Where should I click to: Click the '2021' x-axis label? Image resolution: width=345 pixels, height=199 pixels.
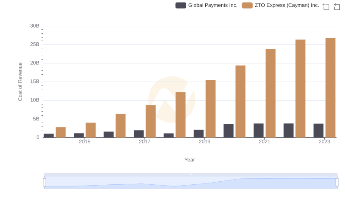click(x=264, y=142)
